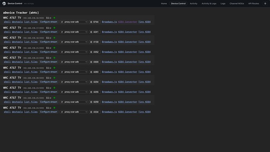The height and width of the screenshot is (152, 270).
Task: Open purple H264 Converter link beside PID 6744
Action: tap(128, 22)
